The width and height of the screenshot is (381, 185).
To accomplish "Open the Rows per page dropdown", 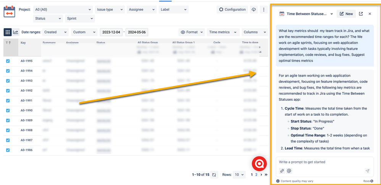I will [x=239, y=175].
